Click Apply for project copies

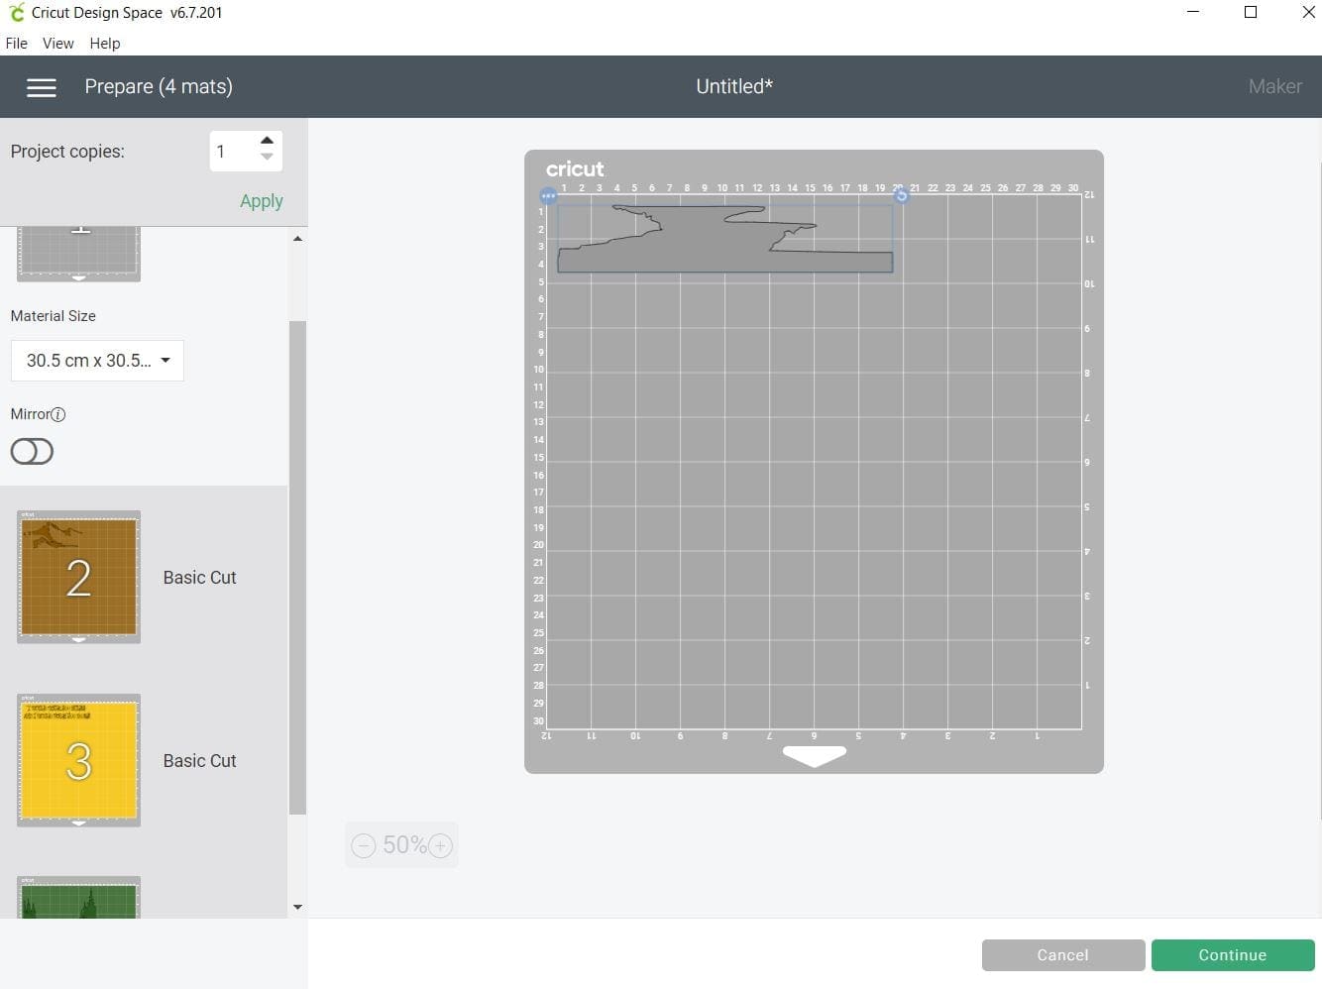262,201
